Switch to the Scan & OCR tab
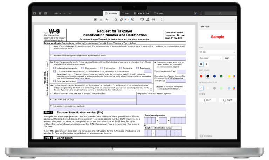 coord(142,13)
